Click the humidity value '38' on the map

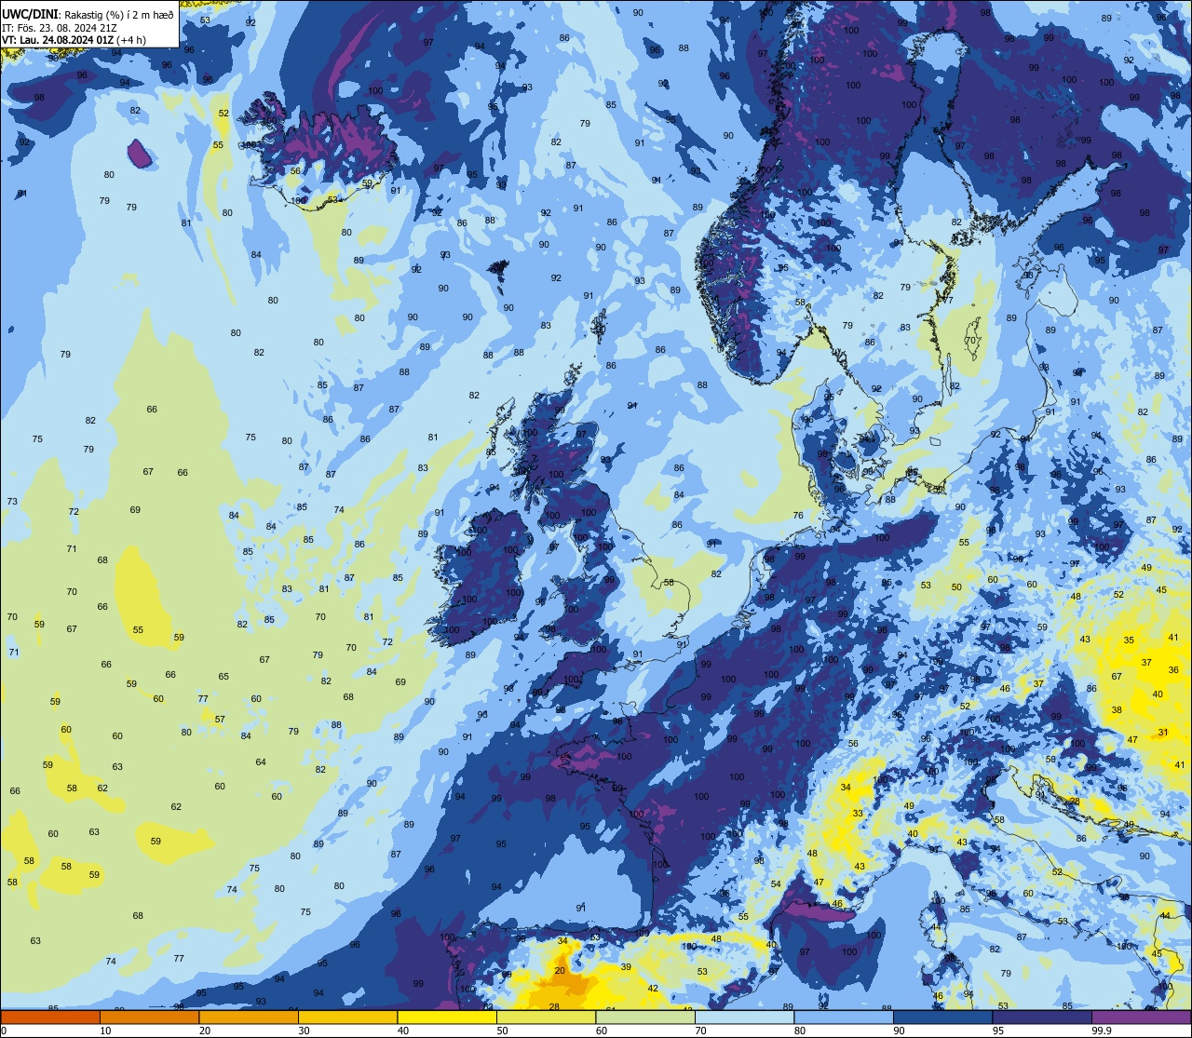pos(1117,710)
